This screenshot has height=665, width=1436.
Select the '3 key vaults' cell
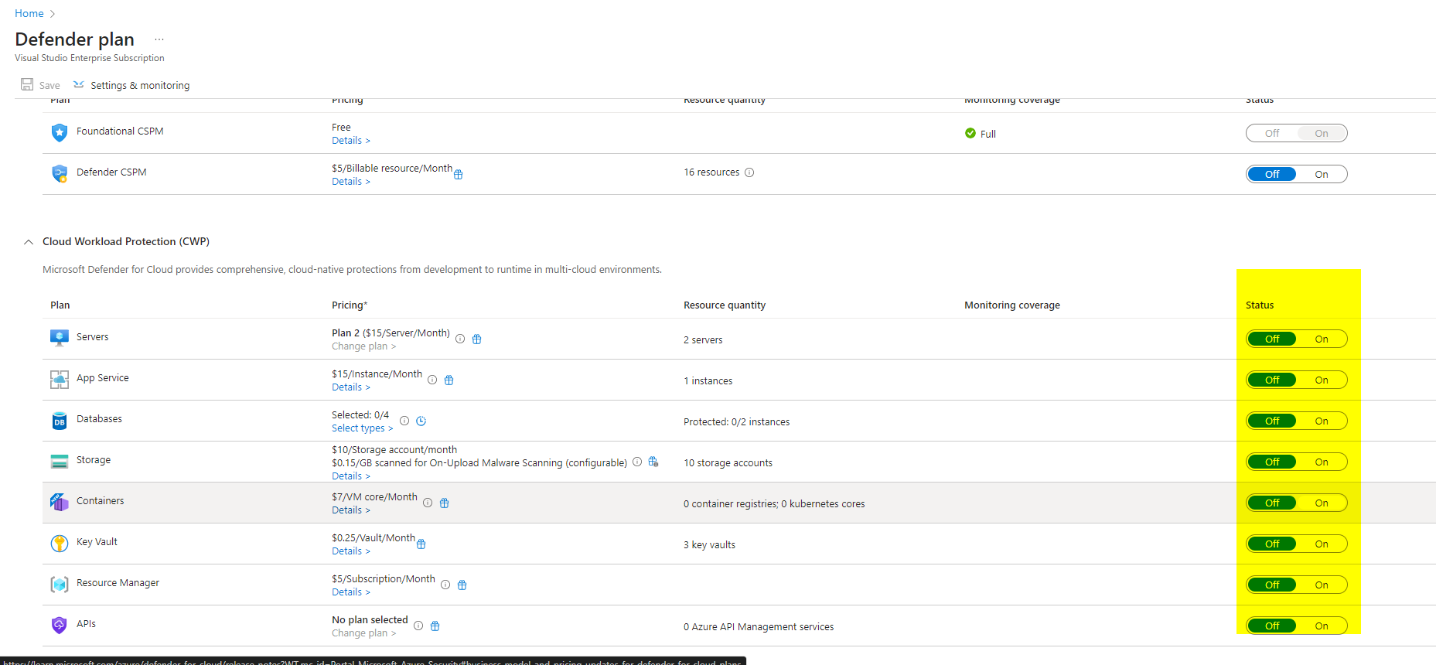point(709,545)
